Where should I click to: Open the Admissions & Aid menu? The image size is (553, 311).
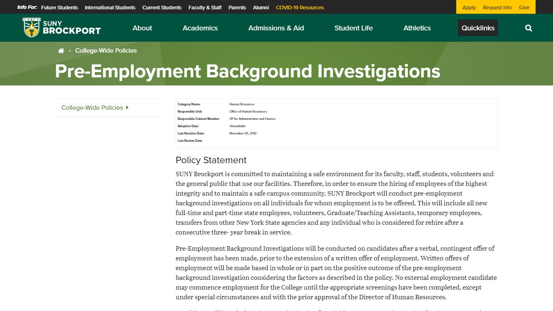[x=276, y=28]
